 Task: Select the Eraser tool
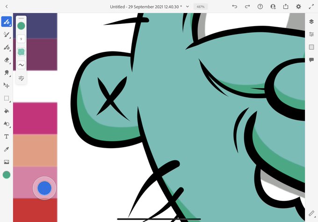coord(7,60)
